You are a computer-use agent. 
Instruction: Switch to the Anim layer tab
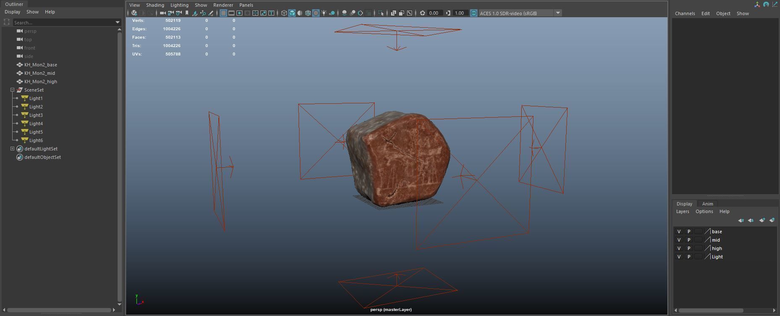coord(708,204)
